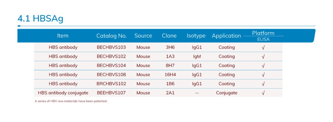
Task: Click the Item column header
Action: 63,36
